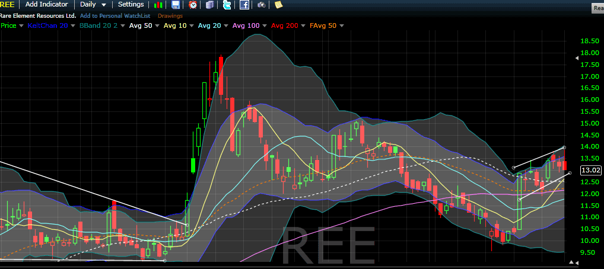Take a chart snapshot with camera icon

tap(262, 5)
